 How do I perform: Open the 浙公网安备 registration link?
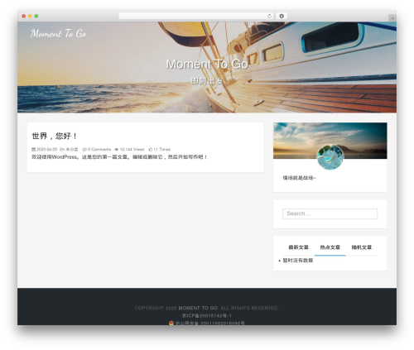[x=210, y=323]
